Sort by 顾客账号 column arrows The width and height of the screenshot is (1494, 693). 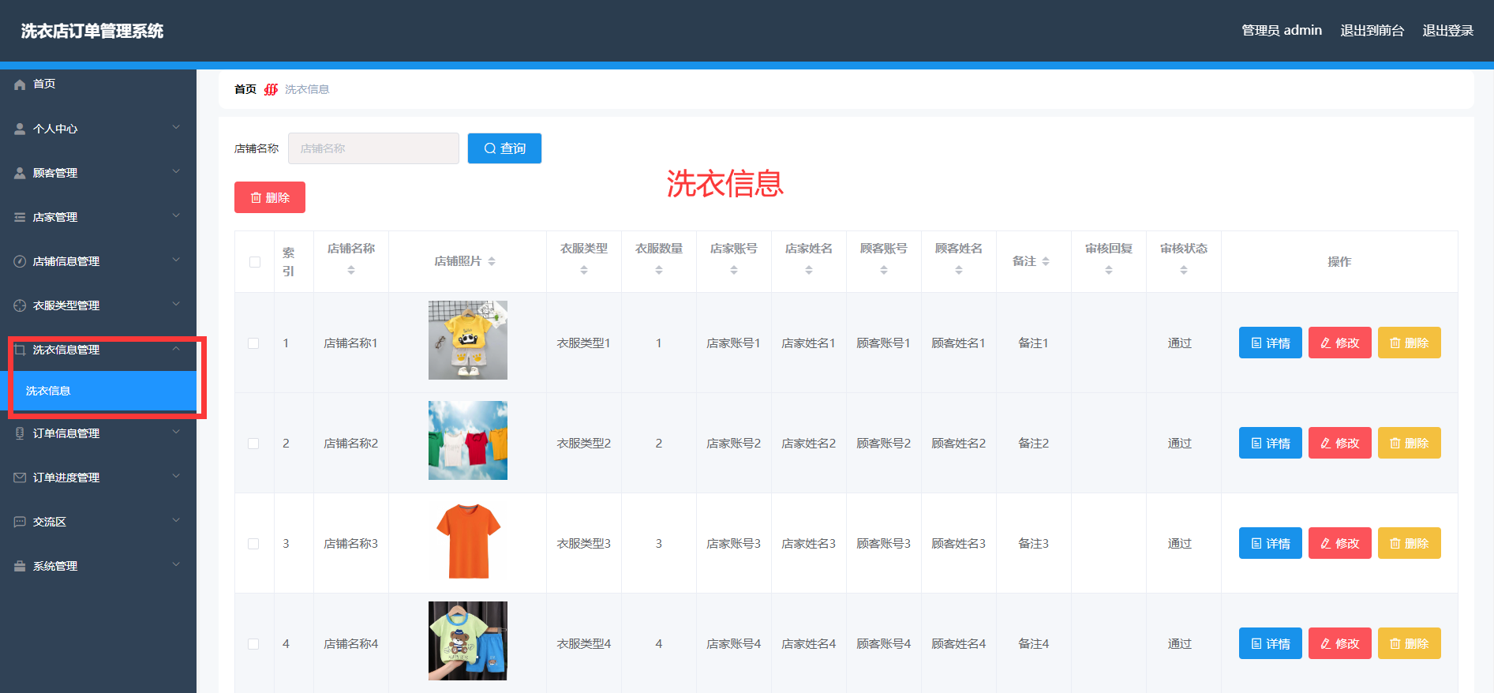pos(884,270)
